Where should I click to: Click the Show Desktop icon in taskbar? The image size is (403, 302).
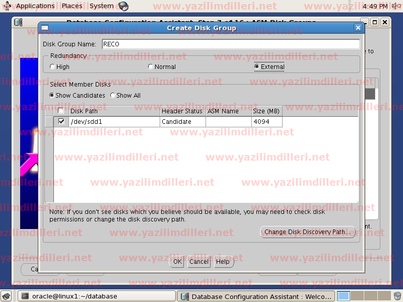(8, 296)
